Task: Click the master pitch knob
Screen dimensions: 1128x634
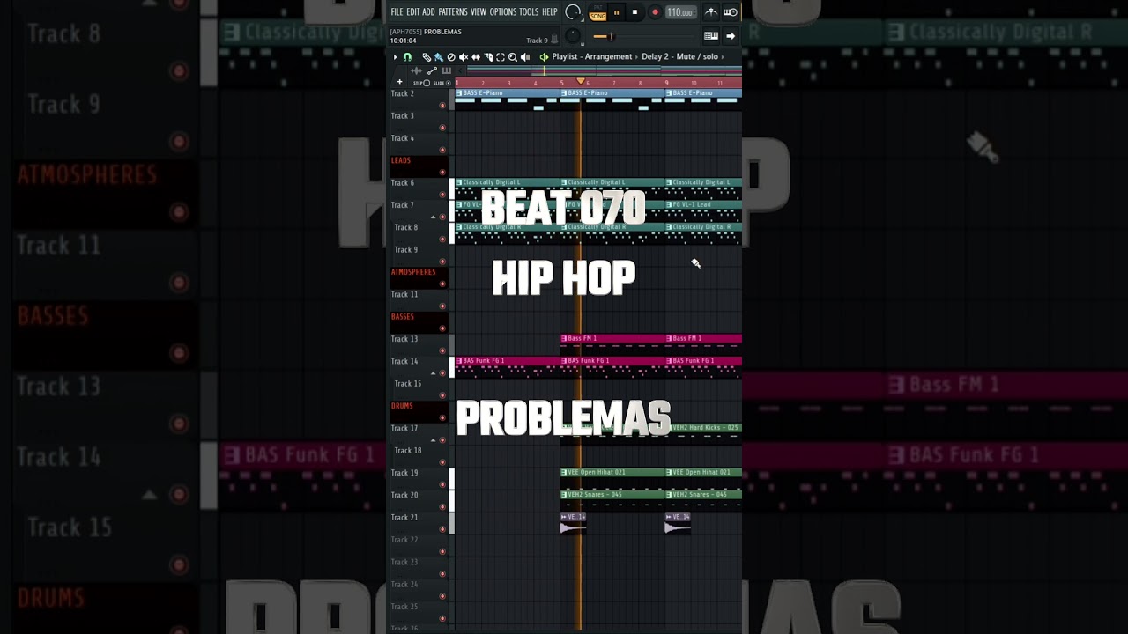Action: (573, 35)
